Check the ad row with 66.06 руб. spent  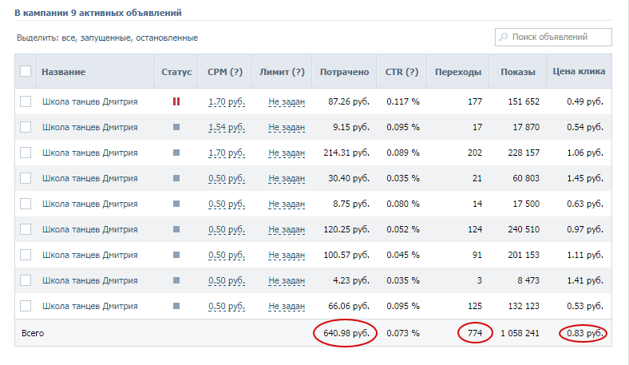26,306
